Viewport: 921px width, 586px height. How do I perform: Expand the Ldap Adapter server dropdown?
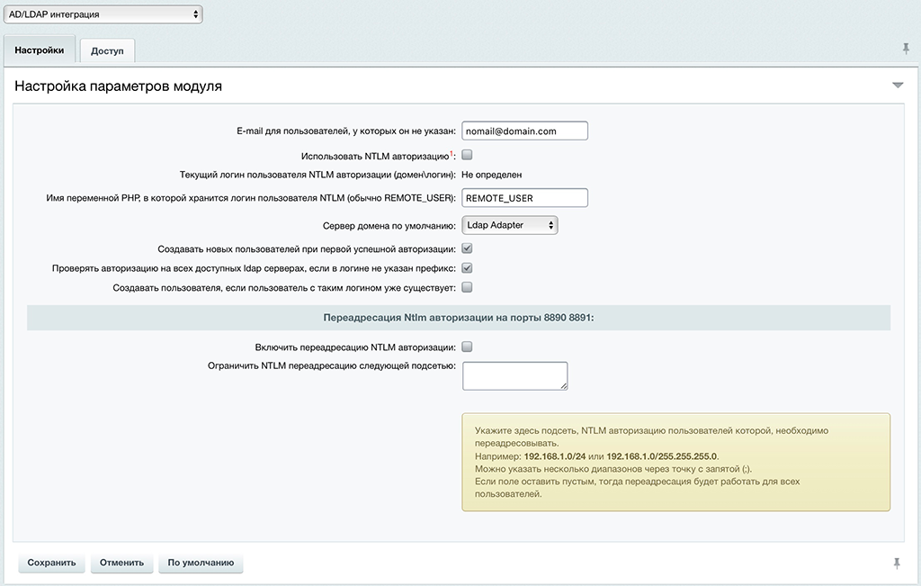pos(510,225)
